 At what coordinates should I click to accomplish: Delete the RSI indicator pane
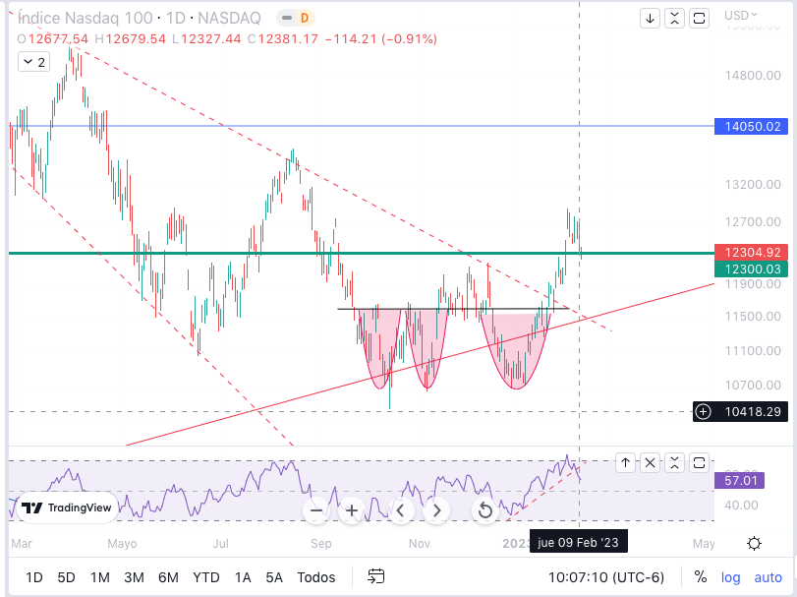[650, 462]
